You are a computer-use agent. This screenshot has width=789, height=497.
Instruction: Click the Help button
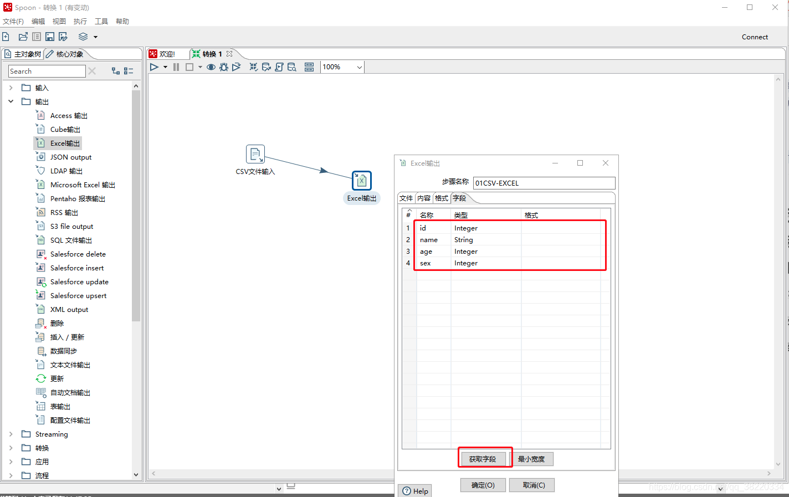[x=415, y=491]
